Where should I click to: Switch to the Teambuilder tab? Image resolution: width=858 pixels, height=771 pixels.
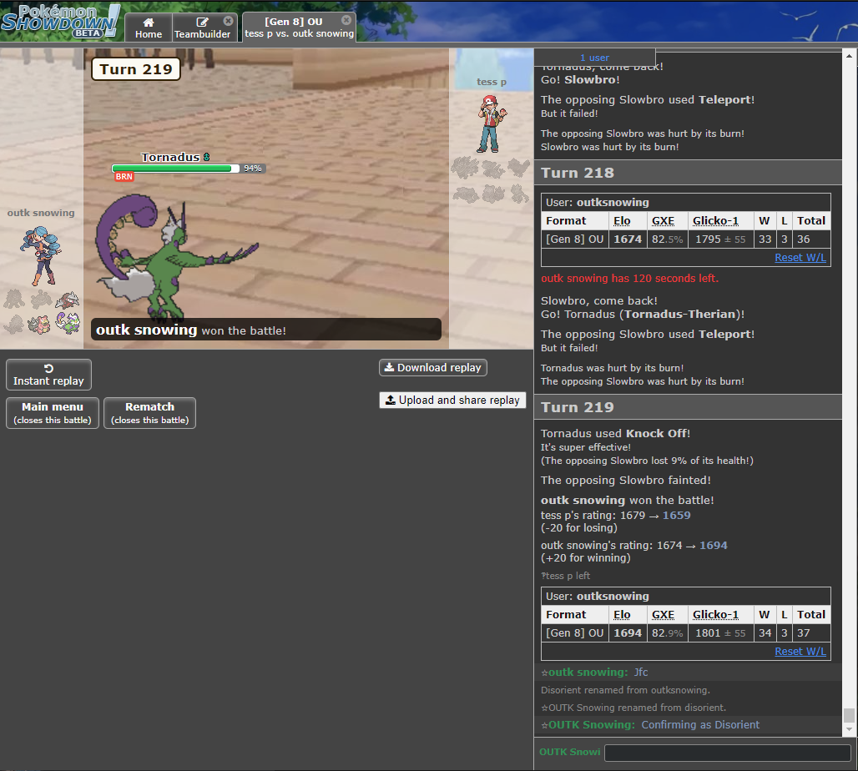pyautogui.click(x=203, y=28)
